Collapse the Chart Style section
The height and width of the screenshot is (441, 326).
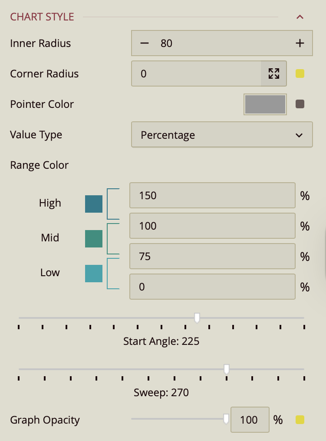pyautogui.click(x=300, y=17)
